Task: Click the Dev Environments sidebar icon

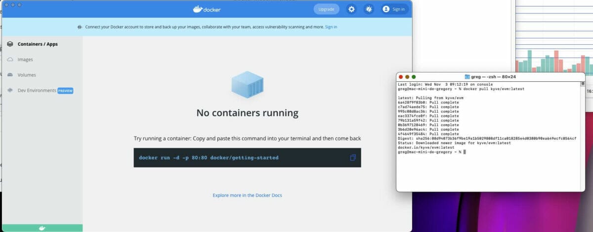Action: tap(10, 91)
